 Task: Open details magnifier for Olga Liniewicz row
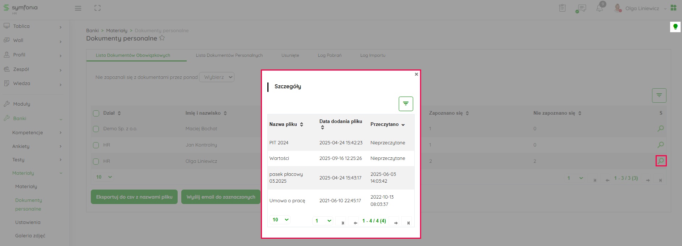tap(661, 161)
